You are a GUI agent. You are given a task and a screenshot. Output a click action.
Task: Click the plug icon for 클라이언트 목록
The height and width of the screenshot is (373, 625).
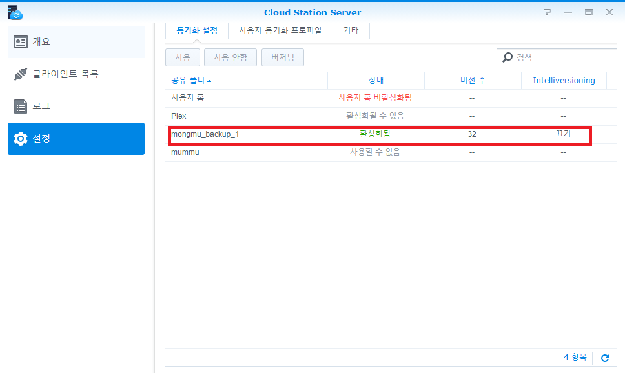20,74
